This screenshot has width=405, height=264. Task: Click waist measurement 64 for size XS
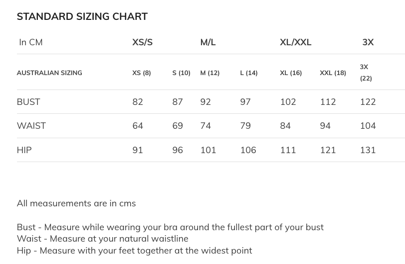[x=138, y=125]
